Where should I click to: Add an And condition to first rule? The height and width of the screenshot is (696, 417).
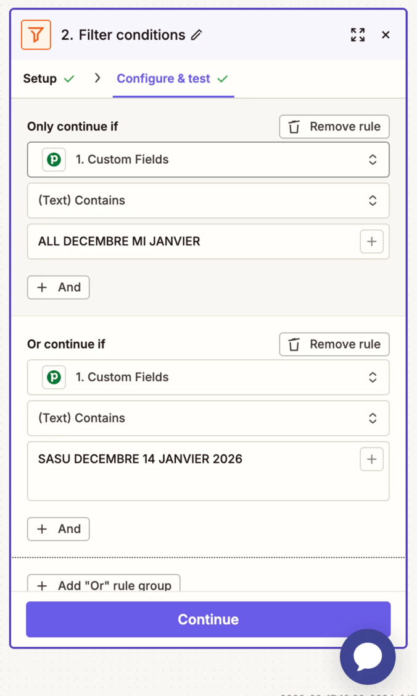pyautogui.click(x=59, y=287)
